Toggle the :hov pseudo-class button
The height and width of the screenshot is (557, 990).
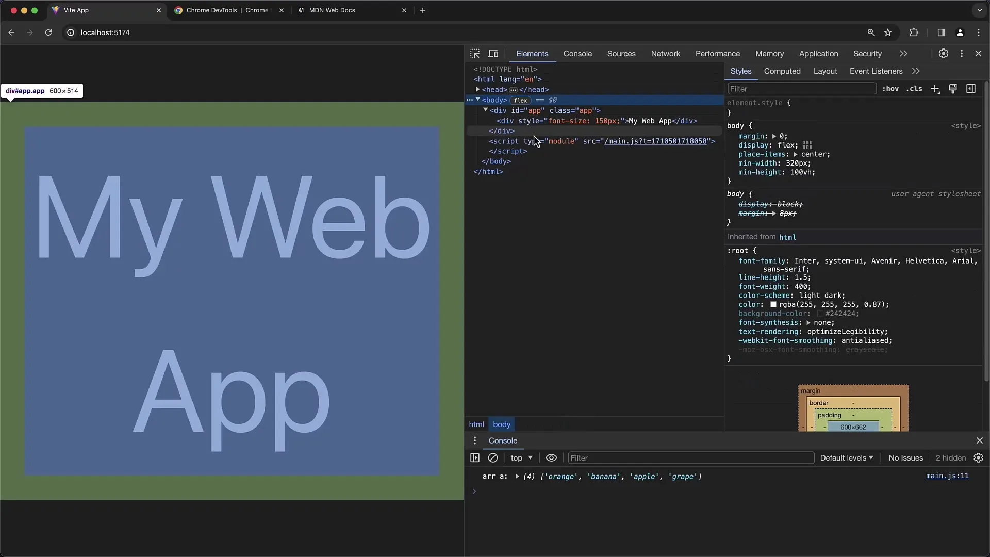point(890,88)
